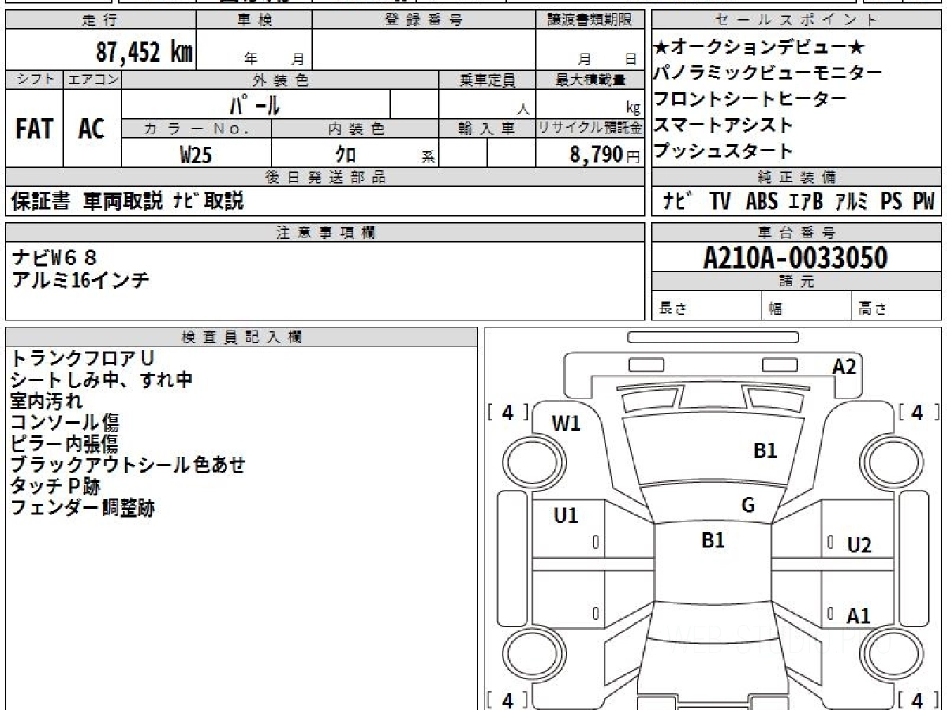Click PS equipment entry
This screenshot has width=947, height=710.
pos(892,201)
